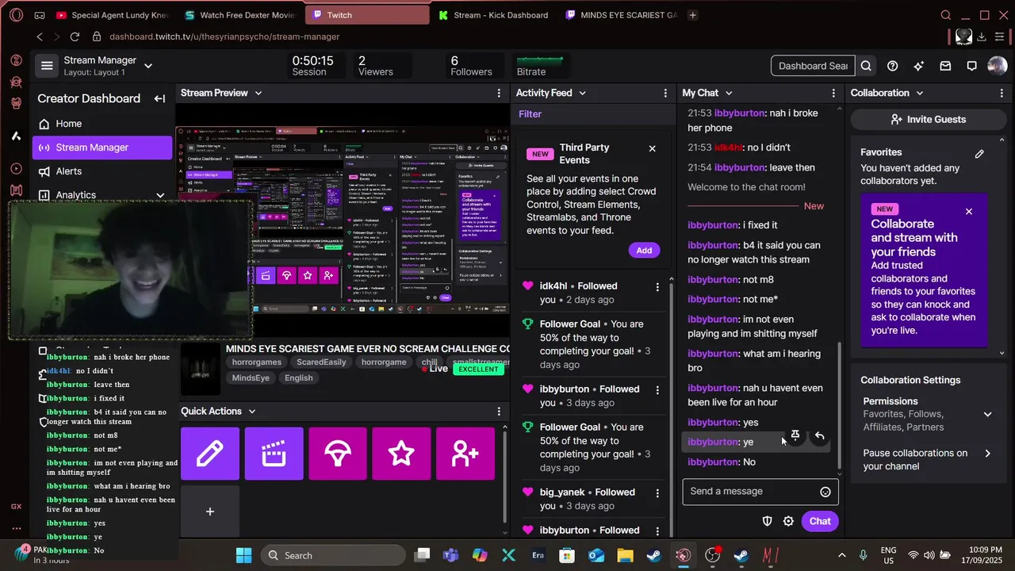Collapse the Creator Dashboard sidebar arrow
Viewport: 1015px width, 571px height.
click(159, 98)
